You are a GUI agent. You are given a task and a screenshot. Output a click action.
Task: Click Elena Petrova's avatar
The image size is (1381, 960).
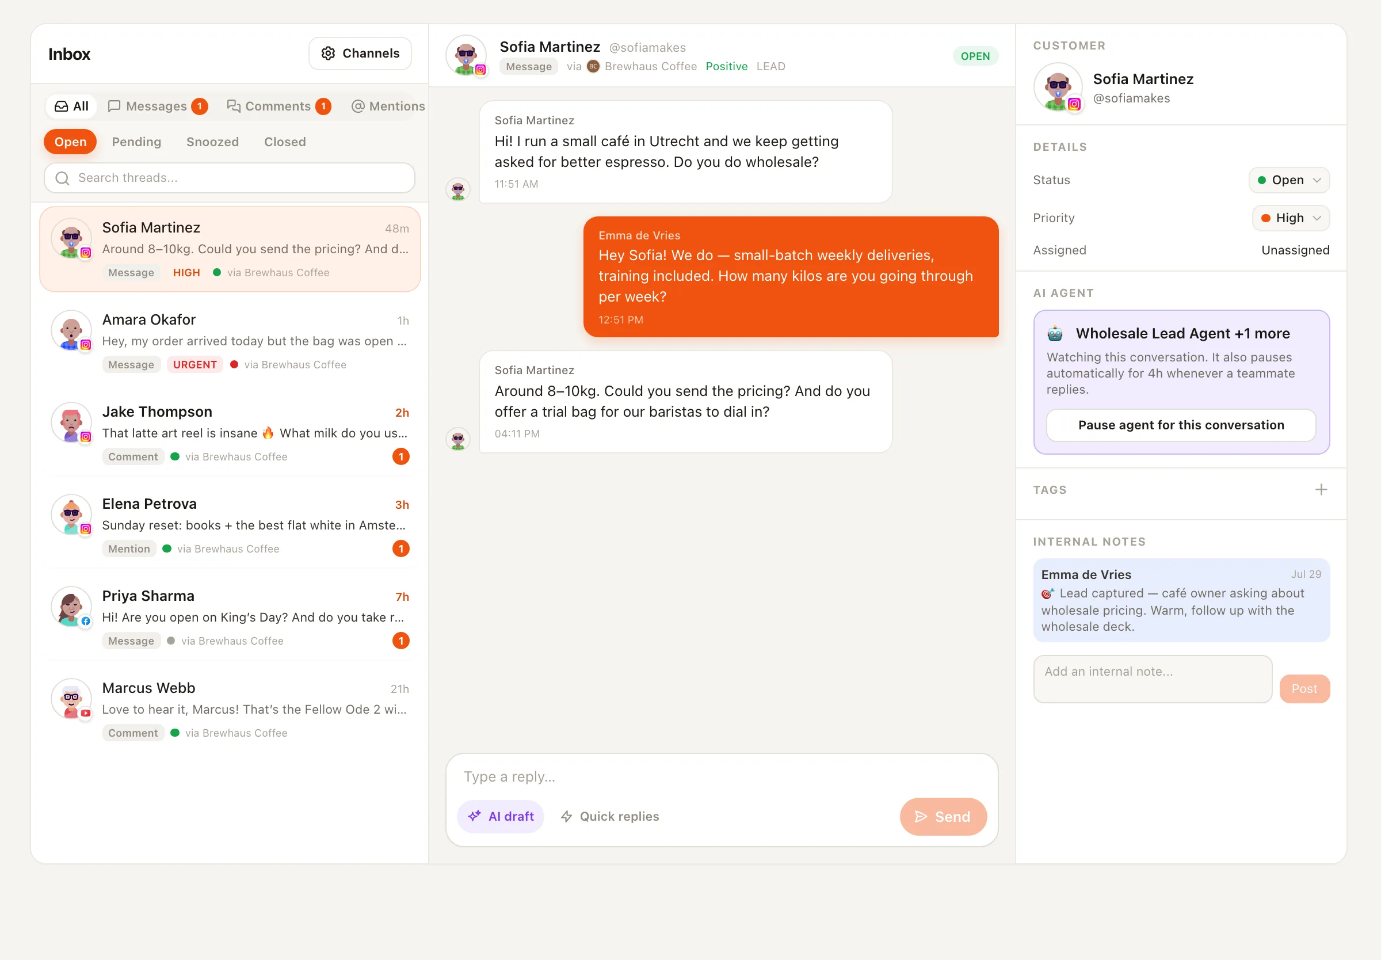coord(71,515)
